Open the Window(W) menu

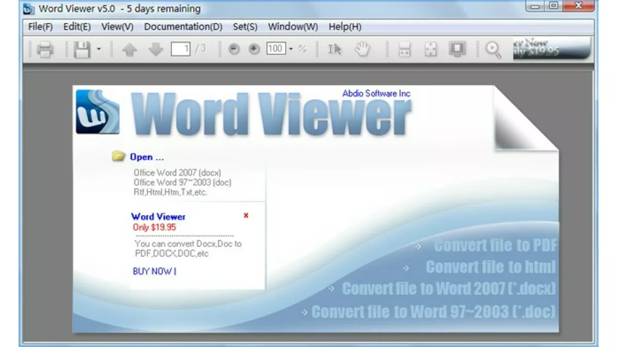pyautogui.click(x=292, y=26)
